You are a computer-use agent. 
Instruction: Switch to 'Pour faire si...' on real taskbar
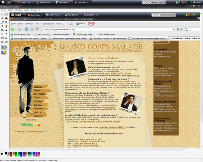click(63, 2)
